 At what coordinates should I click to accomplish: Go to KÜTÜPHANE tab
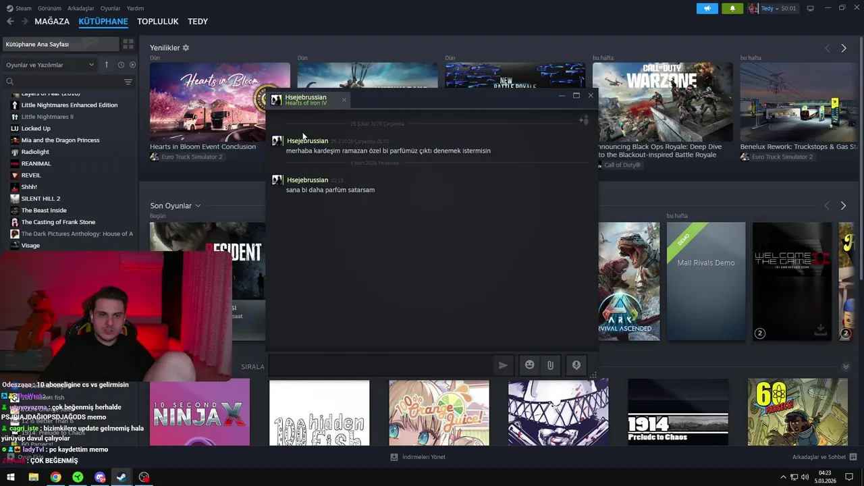(103, 22)
